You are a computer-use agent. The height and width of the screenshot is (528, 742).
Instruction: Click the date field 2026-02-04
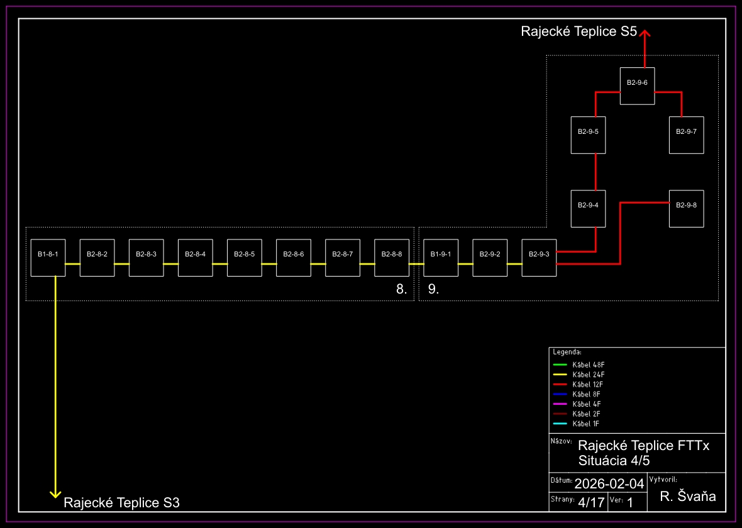pyautogui.click(x=609, y=483)
